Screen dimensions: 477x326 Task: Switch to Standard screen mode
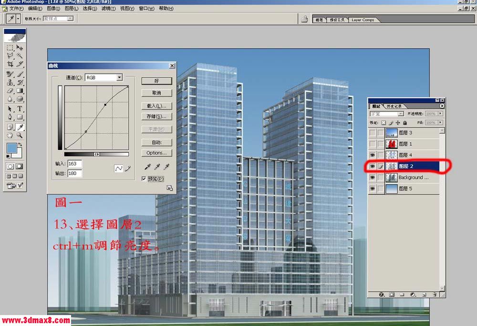pos(9,176)
